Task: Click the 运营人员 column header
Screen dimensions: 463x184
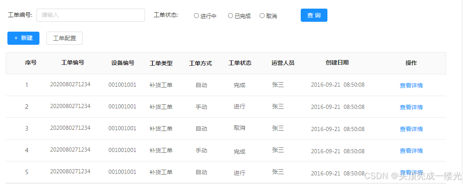Action: [283, 62]
